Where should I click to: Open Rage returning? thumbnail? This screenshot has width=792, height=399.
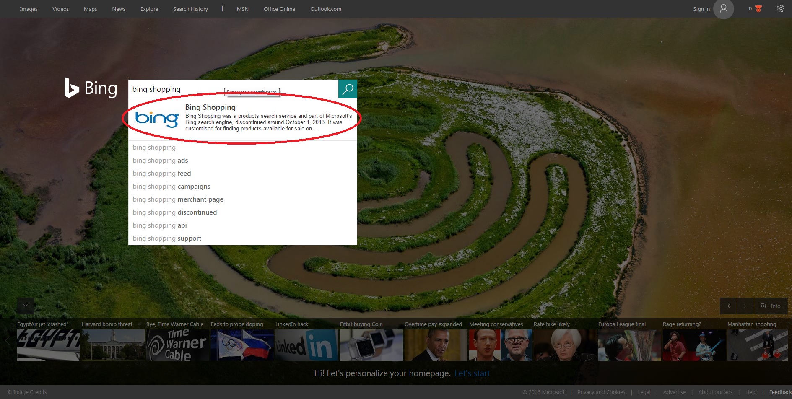[694, 345]
